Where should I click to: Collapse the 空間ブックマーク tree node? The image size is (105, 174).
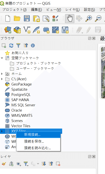click(x=2, y=58)
